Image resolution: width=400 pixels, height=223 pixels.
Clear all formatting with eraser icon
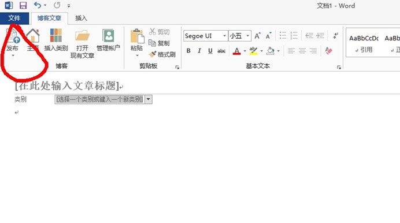coord(328,51)
